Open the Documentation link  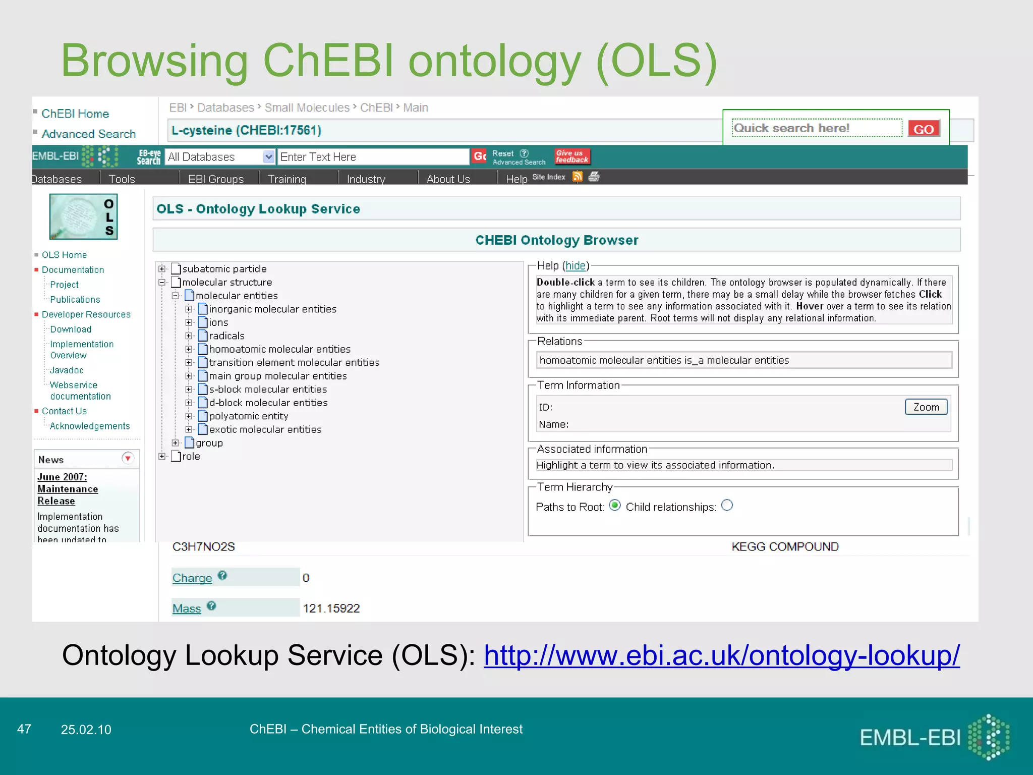(x=73, y=270)
